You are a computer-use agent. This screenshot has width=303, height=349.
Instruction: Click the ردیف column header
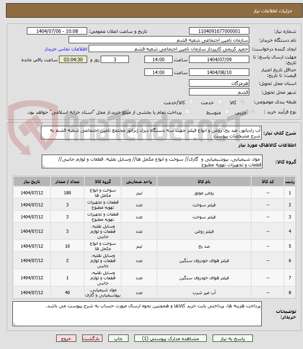click(x=290, y=182)
